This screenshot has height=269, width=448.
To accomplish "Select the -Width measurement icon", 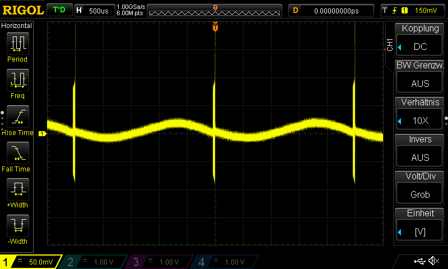I will tap(17, 226).
